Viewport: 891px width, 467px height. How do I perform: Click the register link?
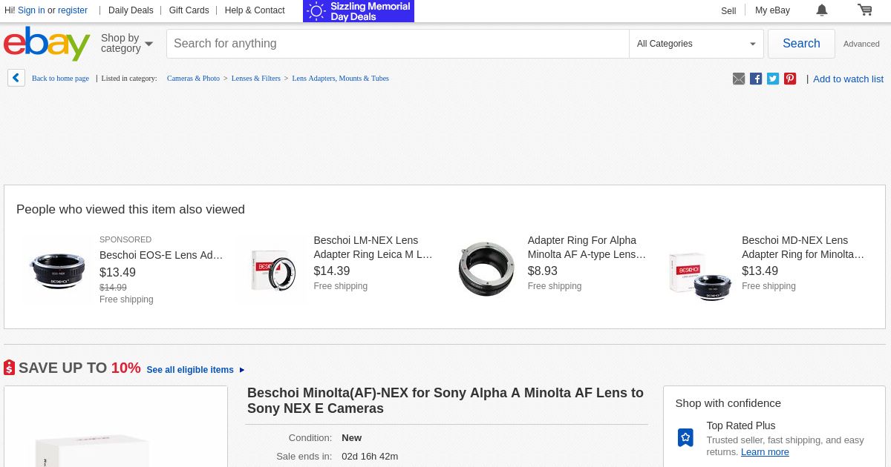click(x=73, y=10)
